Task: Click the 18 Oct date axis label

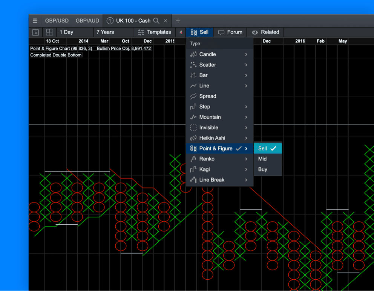Action: point(52,41)
